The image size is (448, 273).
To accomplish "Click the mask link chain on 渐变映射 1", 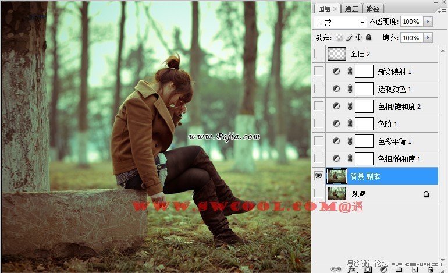I will (350, 71).
